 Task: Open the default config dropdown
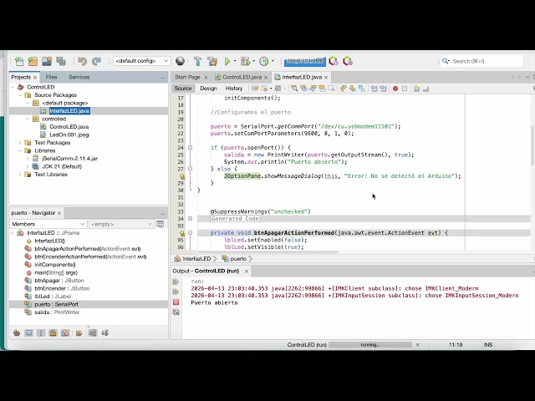(141, 61)
